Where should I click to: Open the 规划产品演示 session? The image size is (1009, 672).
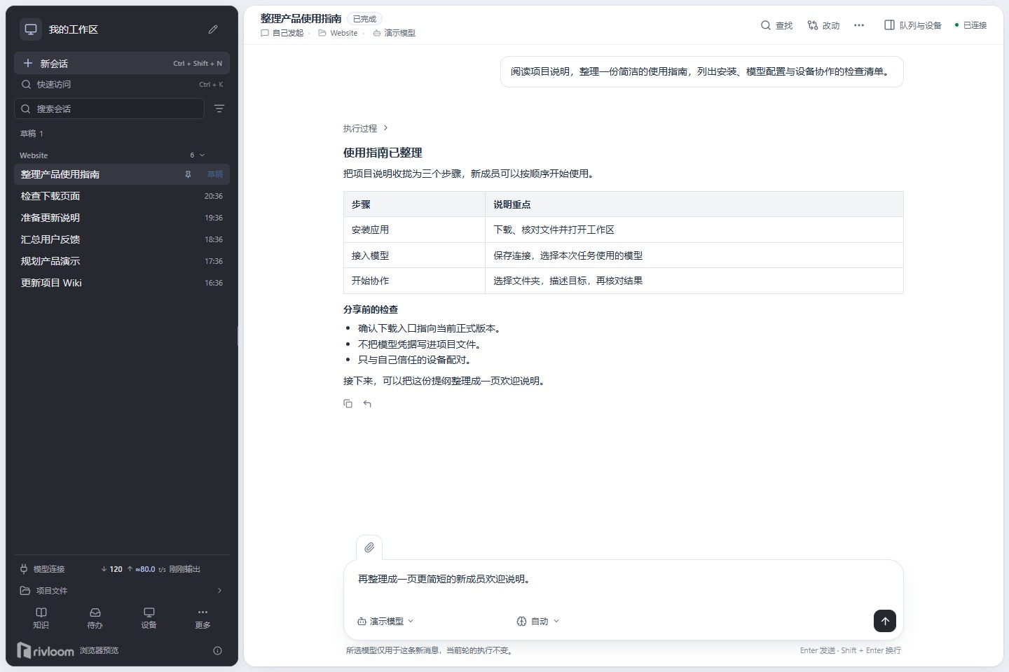pyautogui.click(x=122, y=261)
